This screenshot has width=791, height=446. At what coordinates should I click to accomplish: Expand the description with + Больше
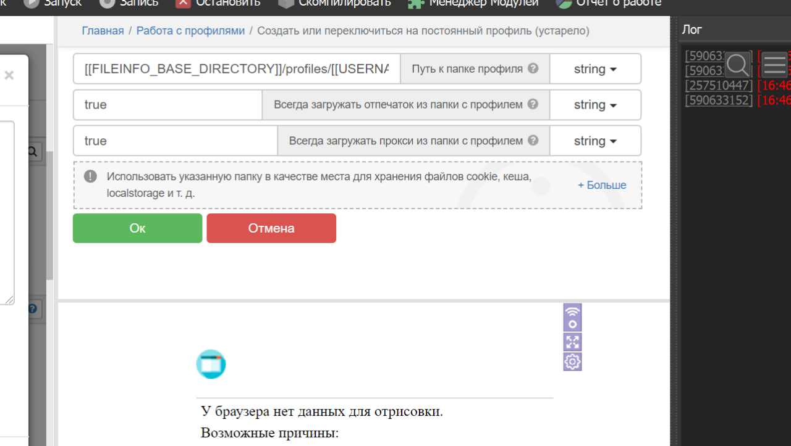pyautogui.click(x=601, y=184)
